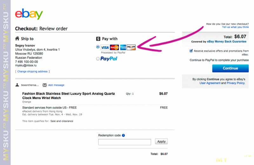The width and height of the screenshot is (254, 165).
Task: Open the Change shipping address link
Action: tap(32, 72)
